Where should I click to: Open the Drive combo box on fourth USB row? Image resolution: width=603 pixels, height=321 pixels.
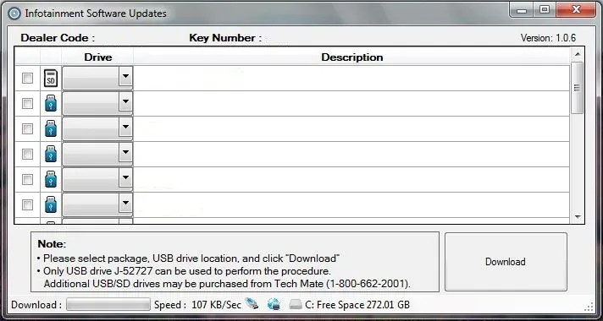125,177
